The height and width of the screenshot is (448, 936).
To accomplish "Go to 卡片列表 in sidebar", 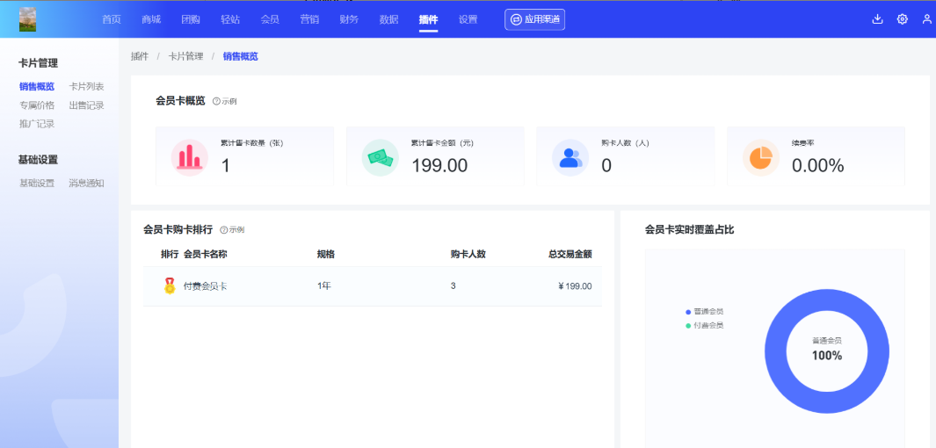I will pyautogui.click(x=86, y=86).
